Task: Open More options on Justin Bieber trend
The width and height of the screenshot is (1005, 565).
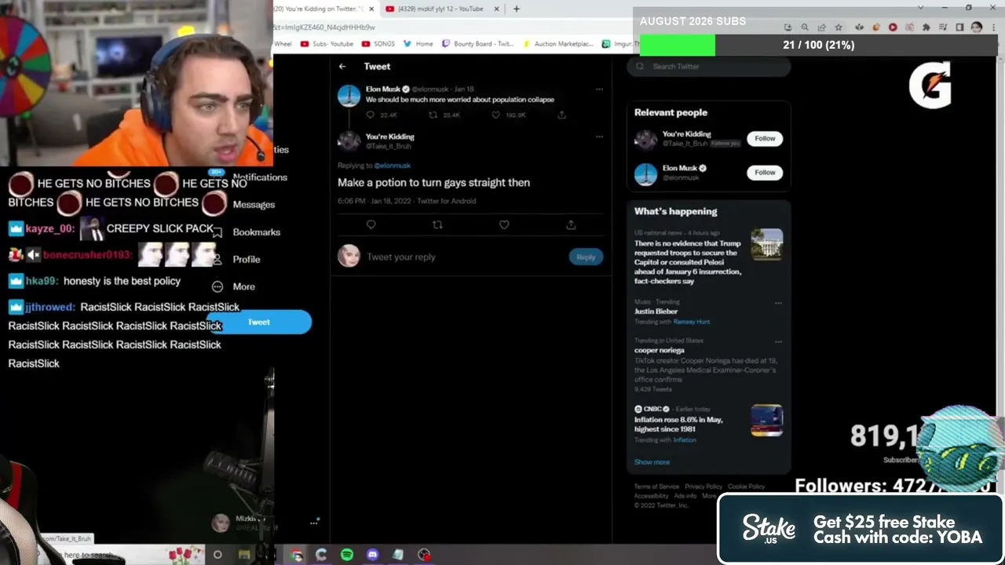Action: click(778, 303)
